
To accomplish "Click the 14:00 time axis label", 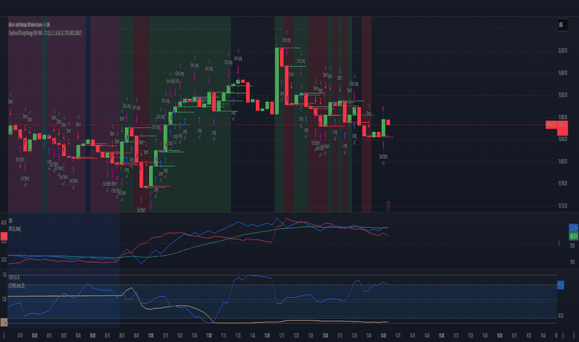I will pyautogui.click(x=383, y=336).
